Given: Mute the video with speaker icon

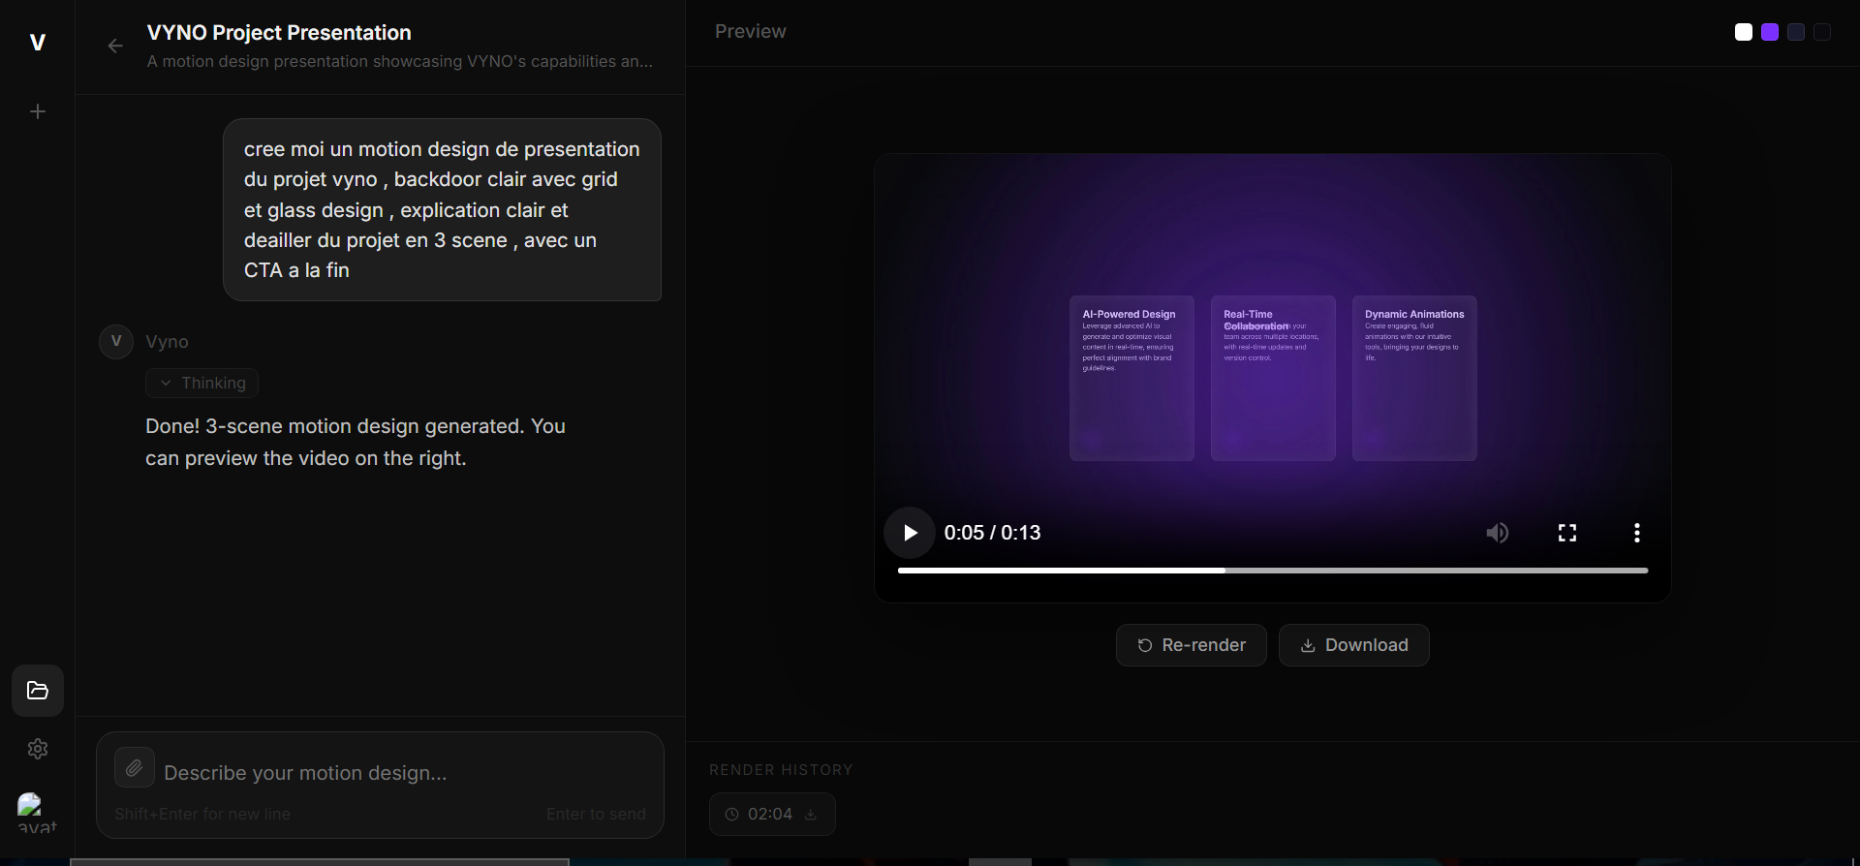Looking at the screenshot, I should [1498, 533].
